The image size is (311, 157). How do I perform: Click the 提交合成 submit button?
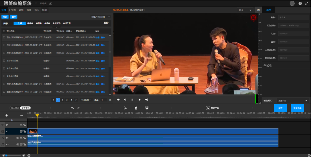pos(297,108)
